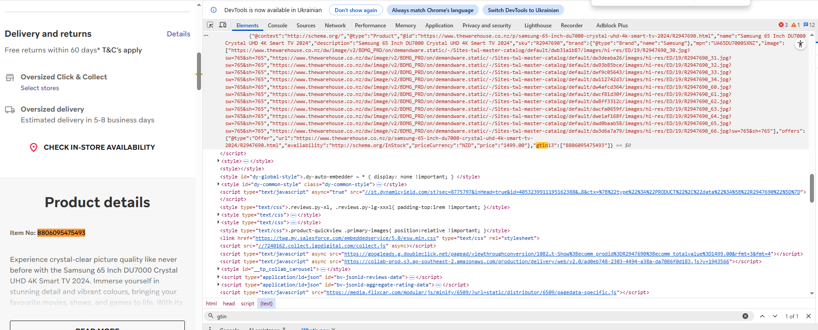Close the DevTools search bar
The image size is (818, 330).
tap(809, 316)
